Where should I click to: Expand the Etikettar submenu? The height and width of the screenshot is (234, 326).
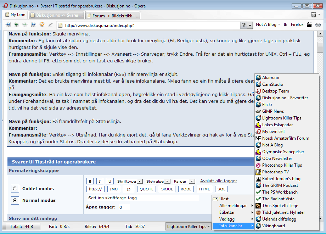(x=233, y=212)
